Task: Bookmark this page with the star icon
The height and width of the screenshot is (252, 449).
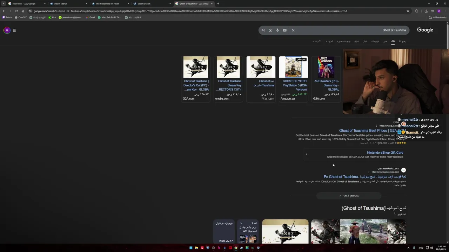Action: [x=408, y=11]
